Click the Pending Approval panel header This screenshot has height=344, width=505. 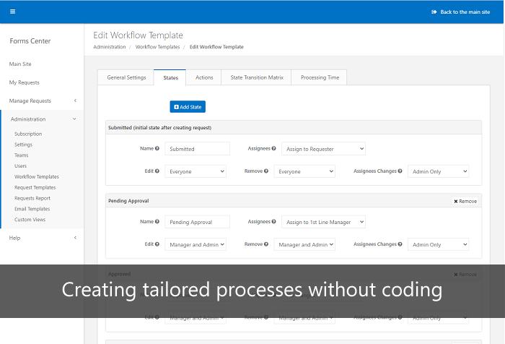(294, 201)
